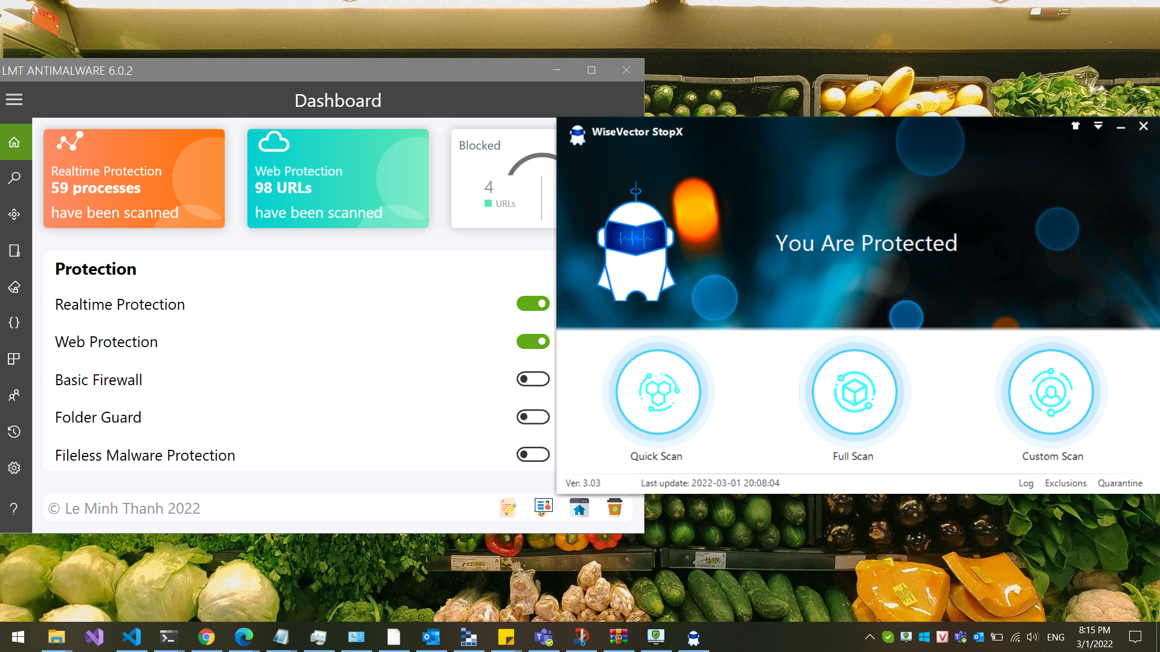The width and height of the screenshot is (1160, 652).
Task: Disable Realtime Protection toggle
Action: [x=533, y=304]
